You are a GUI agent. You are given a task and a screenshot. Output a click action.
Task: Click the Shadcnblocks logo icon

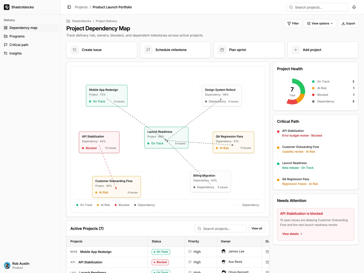click(x=7, y=7)
